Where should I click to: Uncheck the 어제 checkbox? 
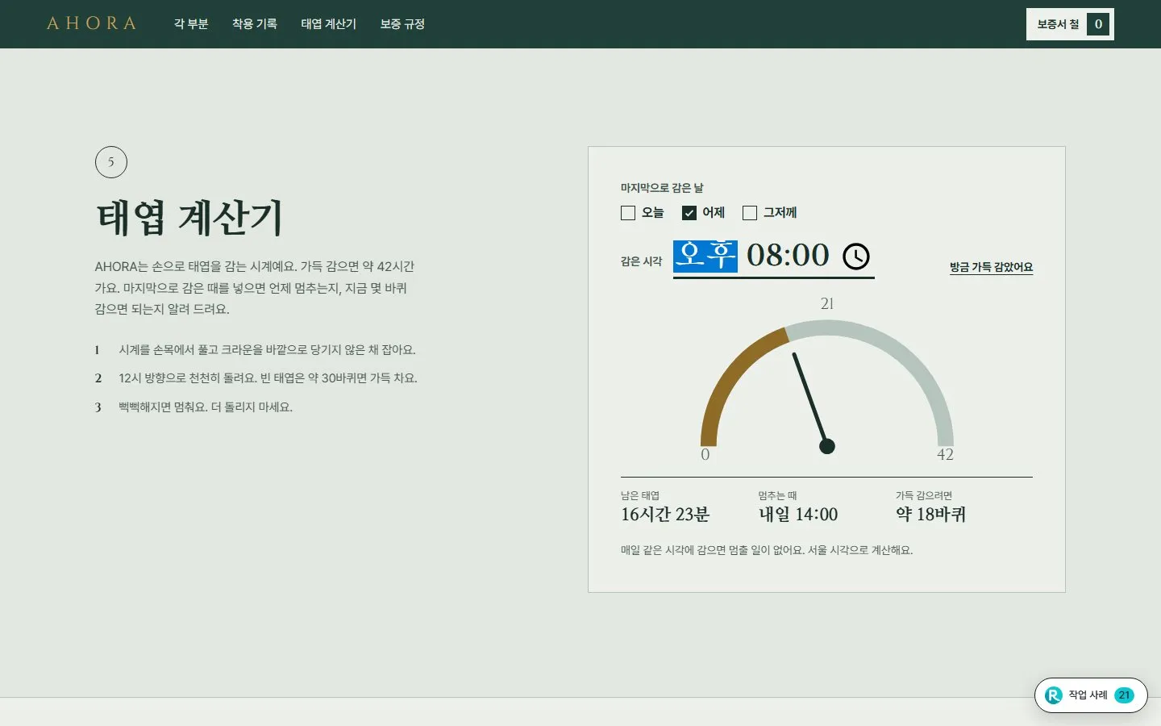(689, 213)
